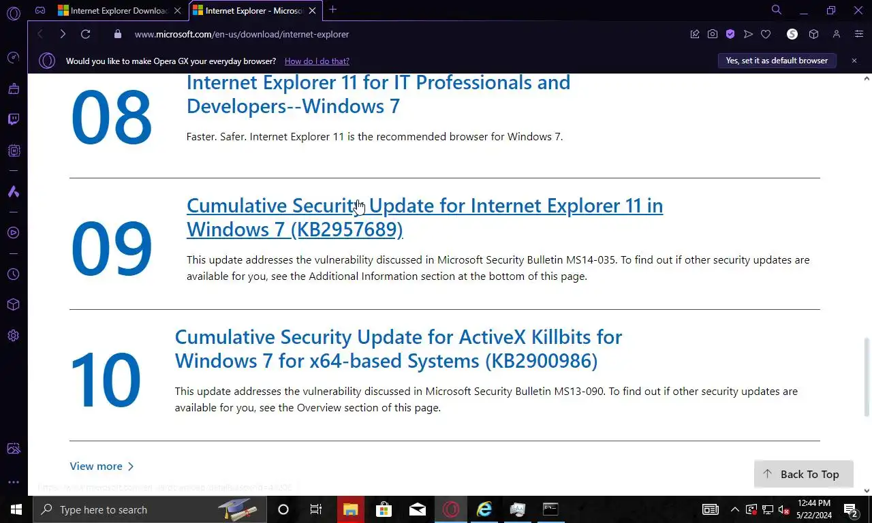
Task: Open the account profile icon
Action: pos(837,34)
